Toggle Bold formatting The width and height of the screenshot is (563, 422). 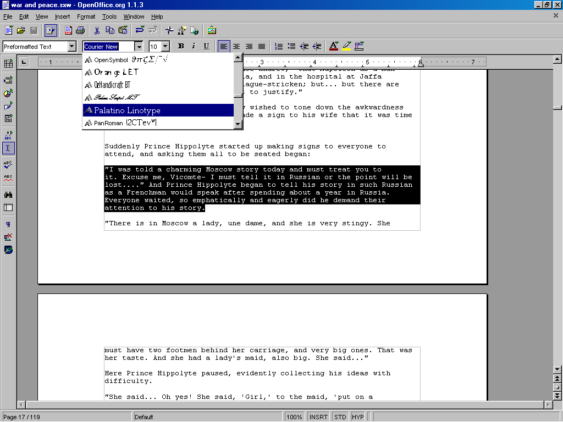coord(180,47)
